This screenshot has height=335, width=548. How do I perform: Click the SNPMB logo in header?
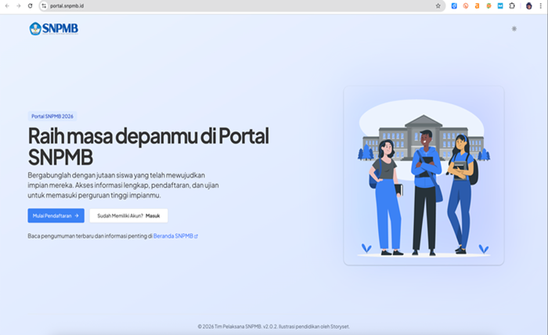(x=54, y=29)
